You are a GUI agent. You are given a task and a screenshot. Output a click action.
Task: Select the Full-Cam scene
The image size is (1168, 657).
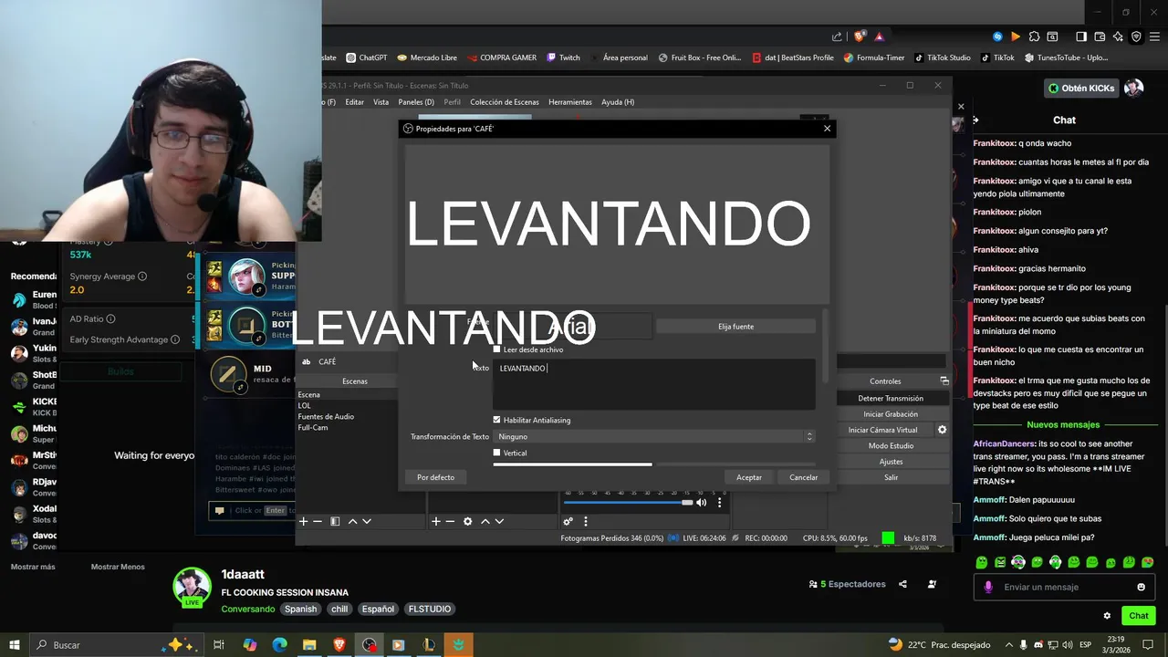point(313,427)
